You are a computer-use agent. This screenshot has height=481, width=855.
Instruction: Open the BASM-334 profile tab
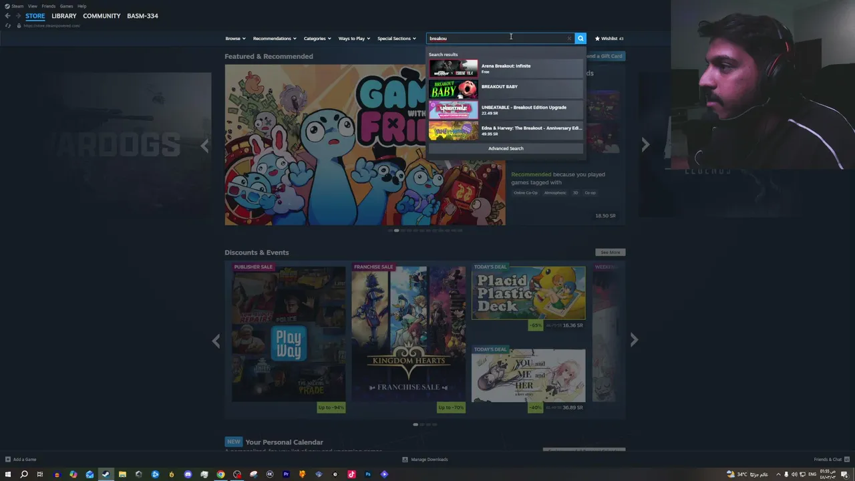click(x=142, y=16)
